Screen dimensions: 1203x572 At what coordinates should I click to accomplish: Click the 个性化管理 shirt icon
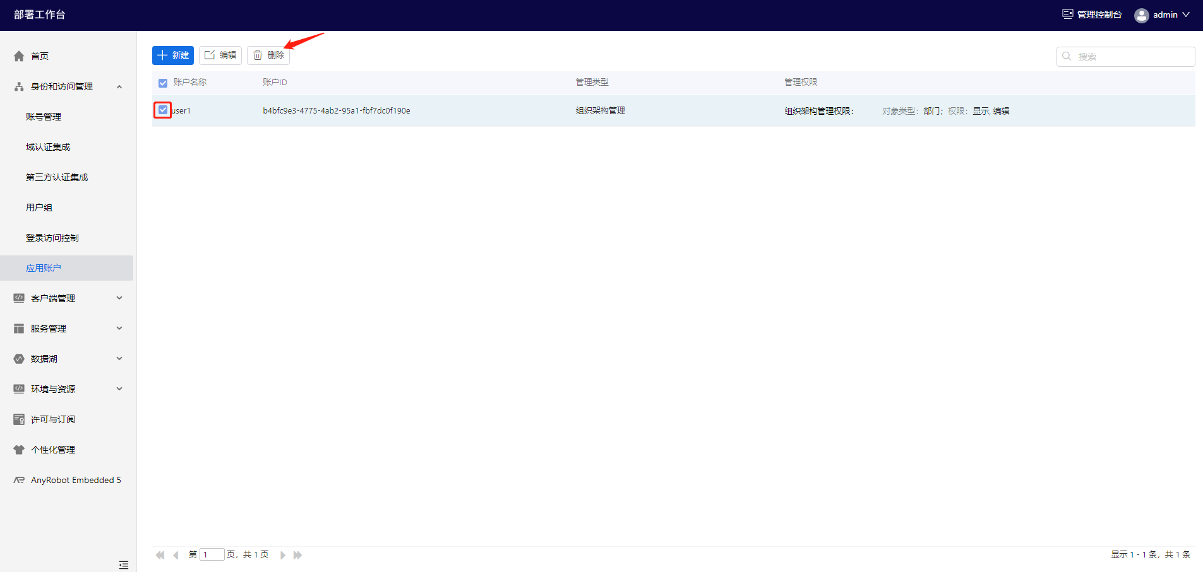pyautogui.click(x=19, y=450)
